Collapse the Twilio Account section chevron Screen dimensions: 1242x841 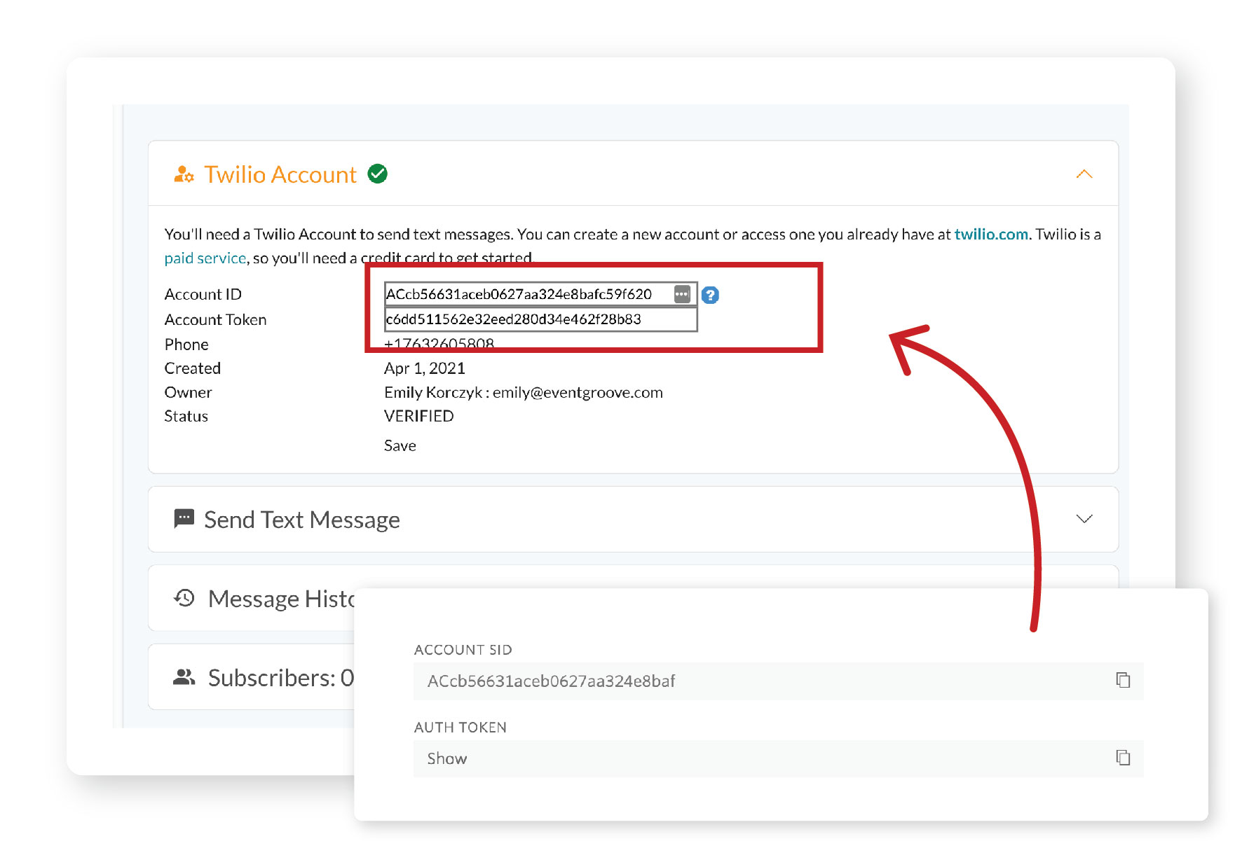(x=1084, y=174)
